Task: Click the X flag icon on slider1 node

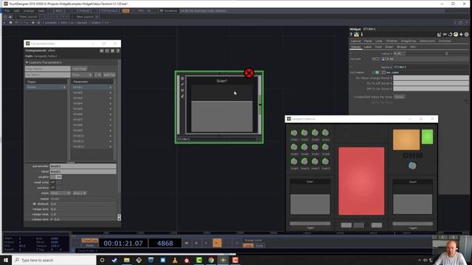Action: tap(182, 90)
